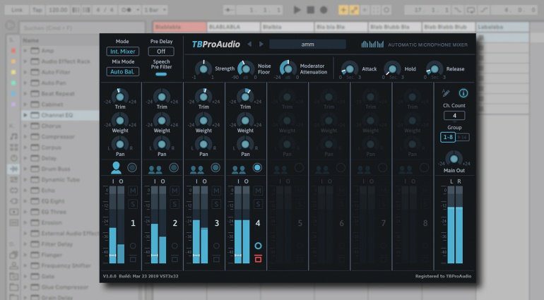Click the Main Out knob
Screen dimensions: 544x300
[x=454, y=157]
